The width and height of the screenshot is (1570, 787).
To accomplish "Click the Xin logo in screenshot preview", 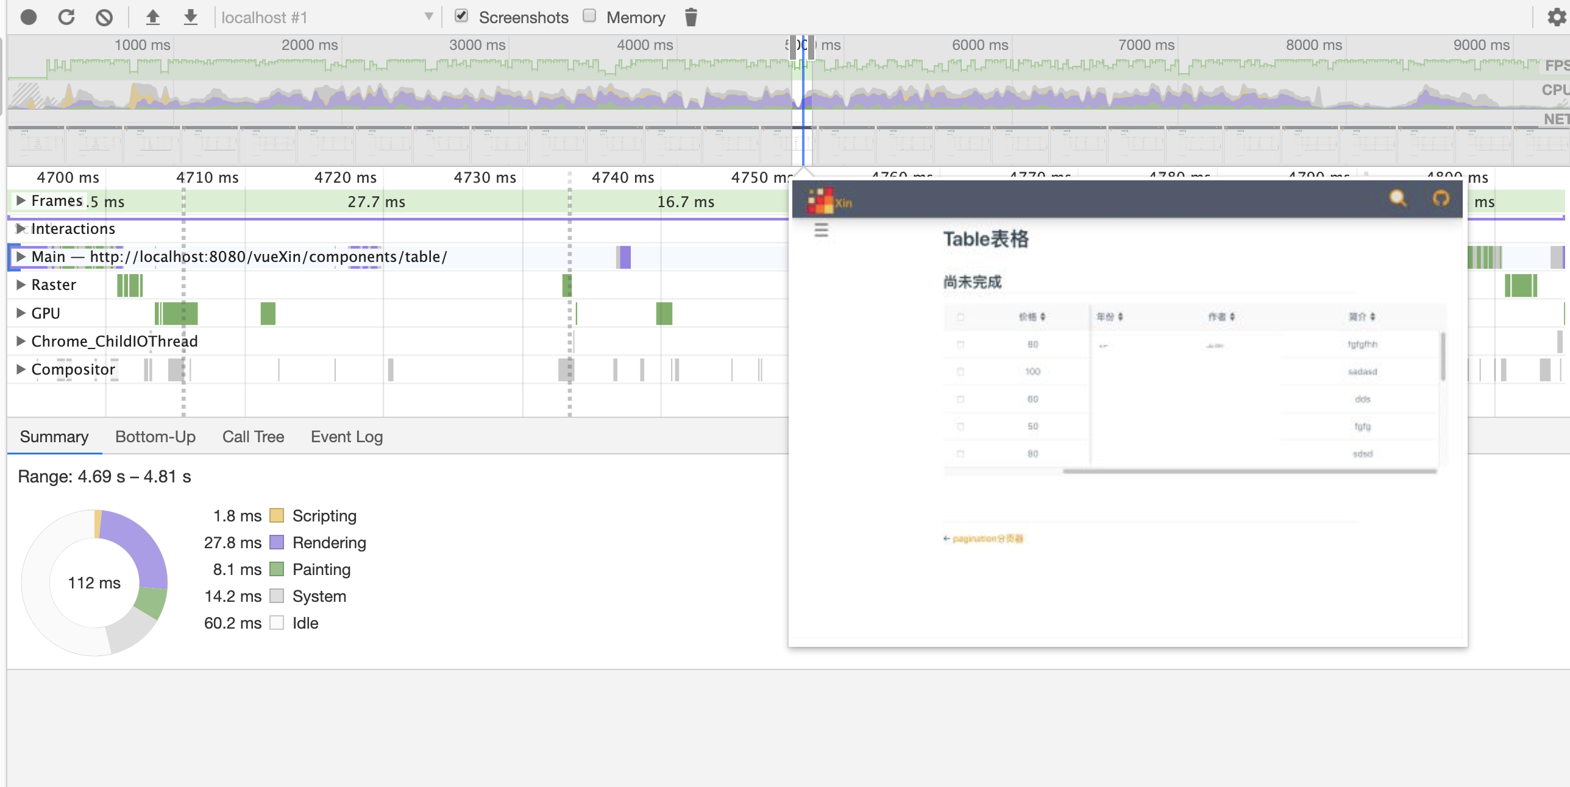I will tap(829, 201).
